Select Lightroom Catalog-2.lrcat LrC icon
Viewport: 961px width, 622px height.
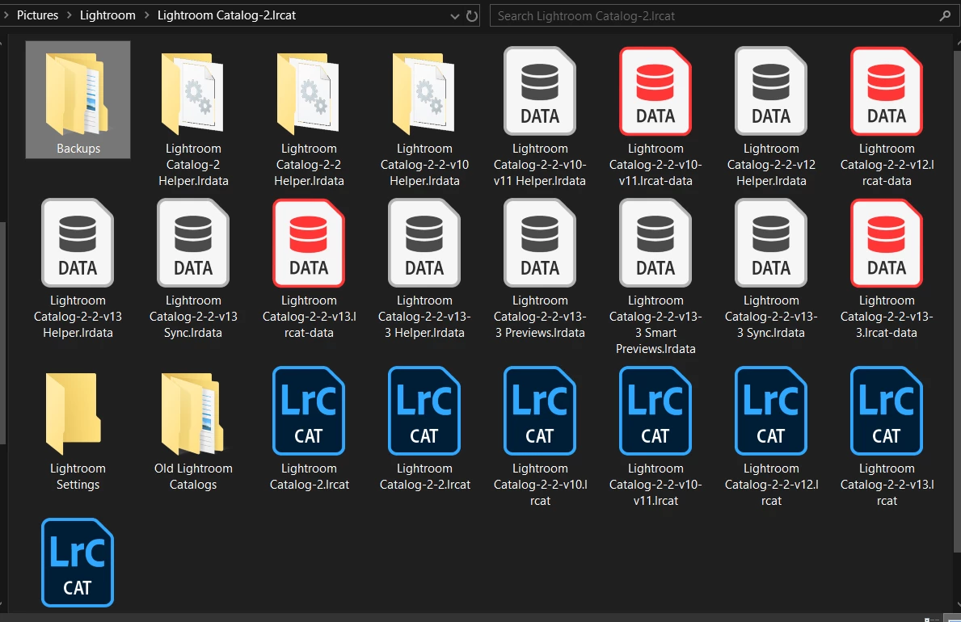308,411
